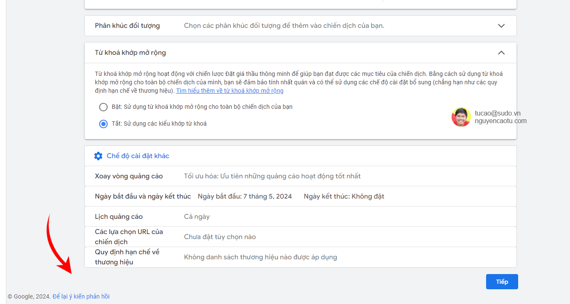The height and width of the screenshot is (304, 570).
Task: Click the Từ khoá khớp mở rộng header title
Action: [x=130, y=53]
